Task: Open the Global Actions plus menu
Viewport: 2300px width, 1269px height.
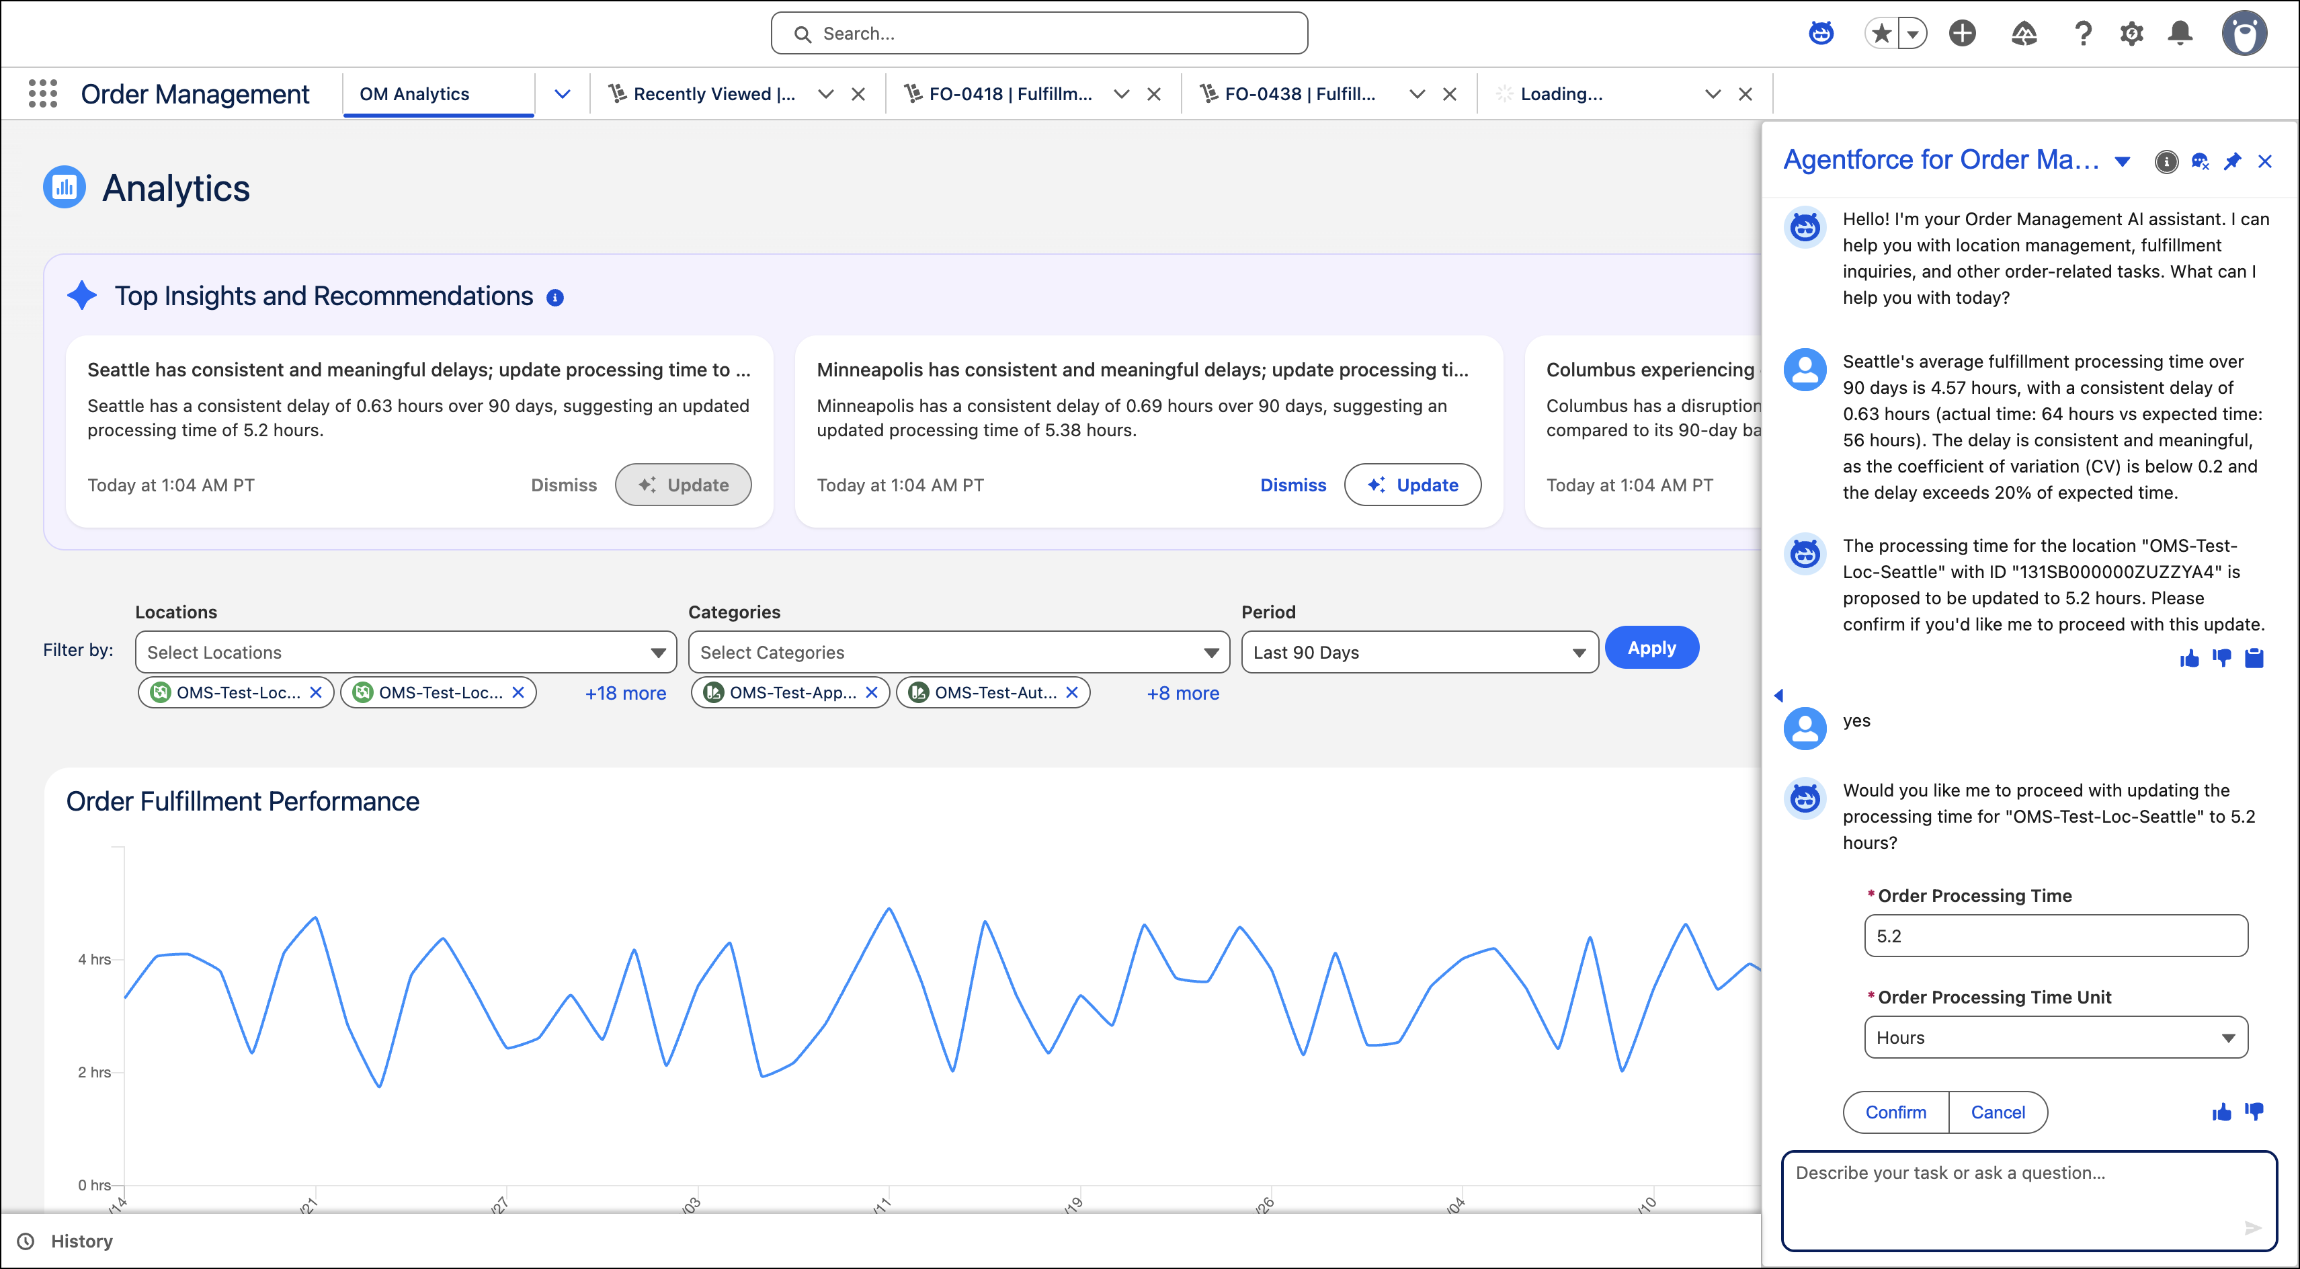Action: [1962, 34]
